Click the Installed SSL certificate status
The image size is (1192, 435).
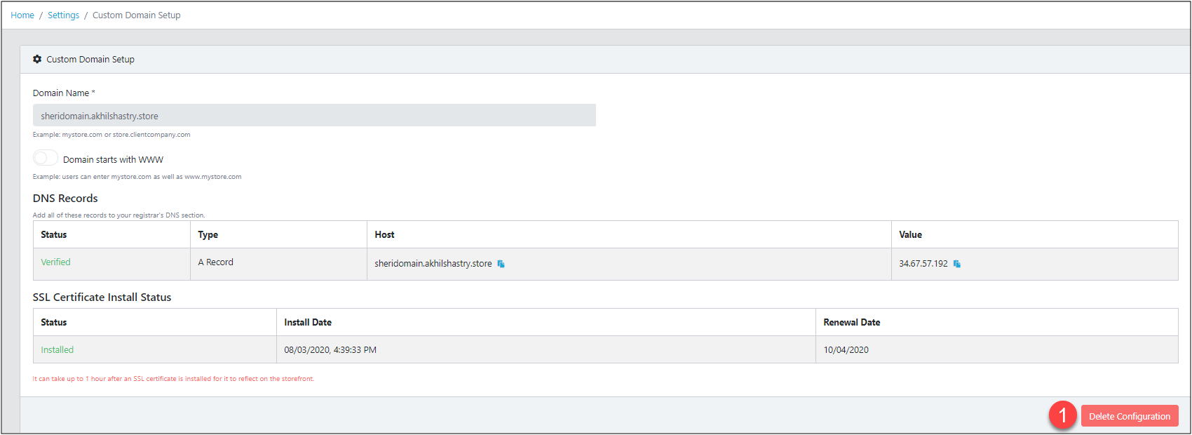tap(57, 350)
